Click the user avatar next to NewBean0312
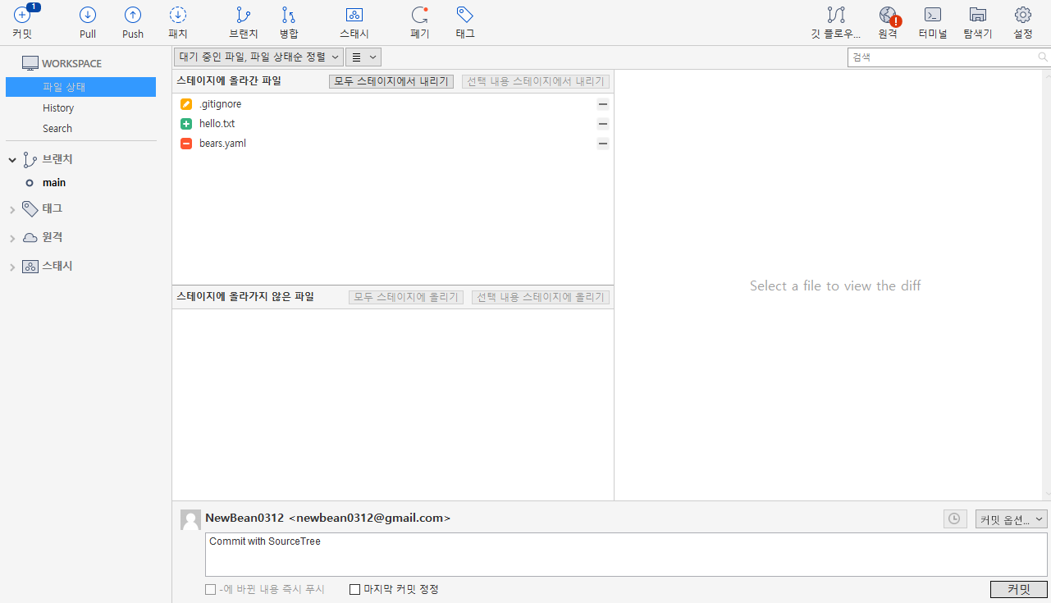 [190, 519]
